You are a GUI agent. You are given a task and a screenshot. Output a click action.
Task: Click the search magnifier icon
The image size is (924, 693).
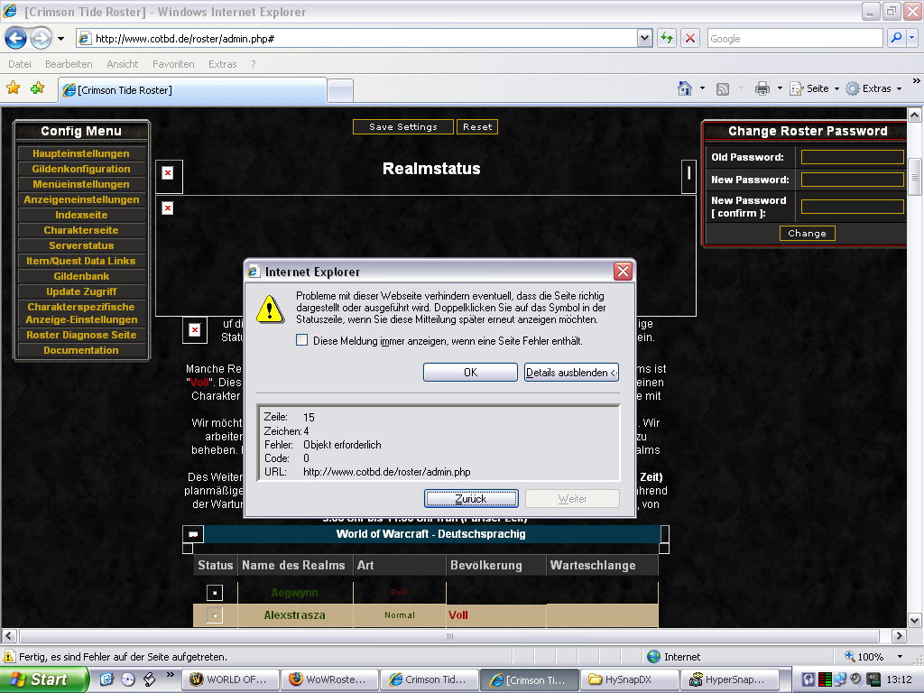896,38
